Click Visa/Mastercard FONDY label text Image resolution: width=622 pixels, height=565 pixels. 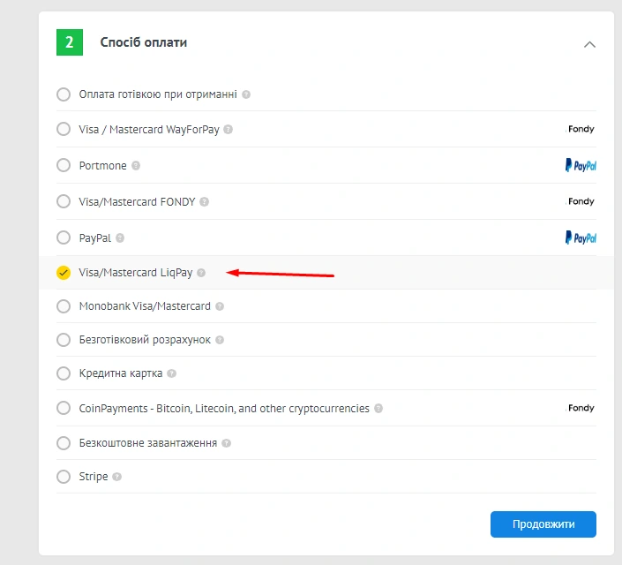(x=137, y=201)
